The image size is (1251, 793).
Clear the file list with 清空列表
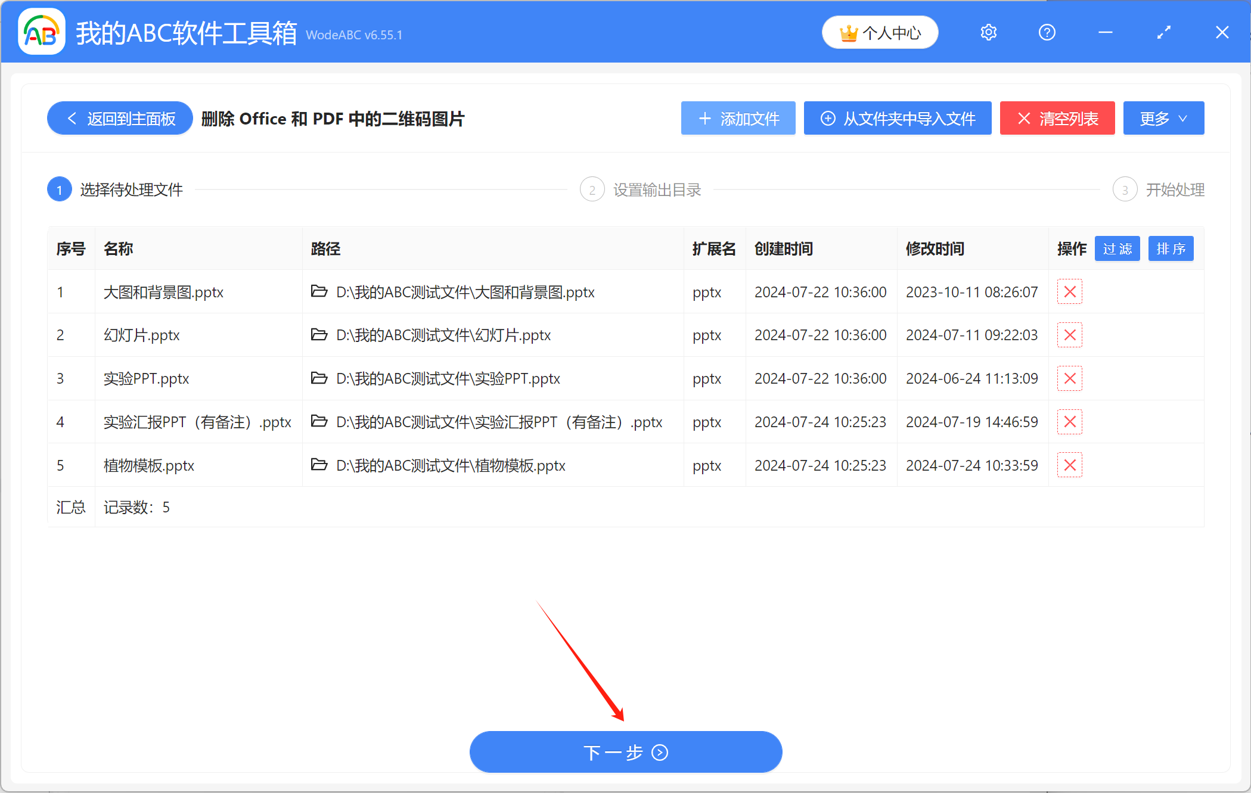pyautogui.click(x=1057, y=118)
